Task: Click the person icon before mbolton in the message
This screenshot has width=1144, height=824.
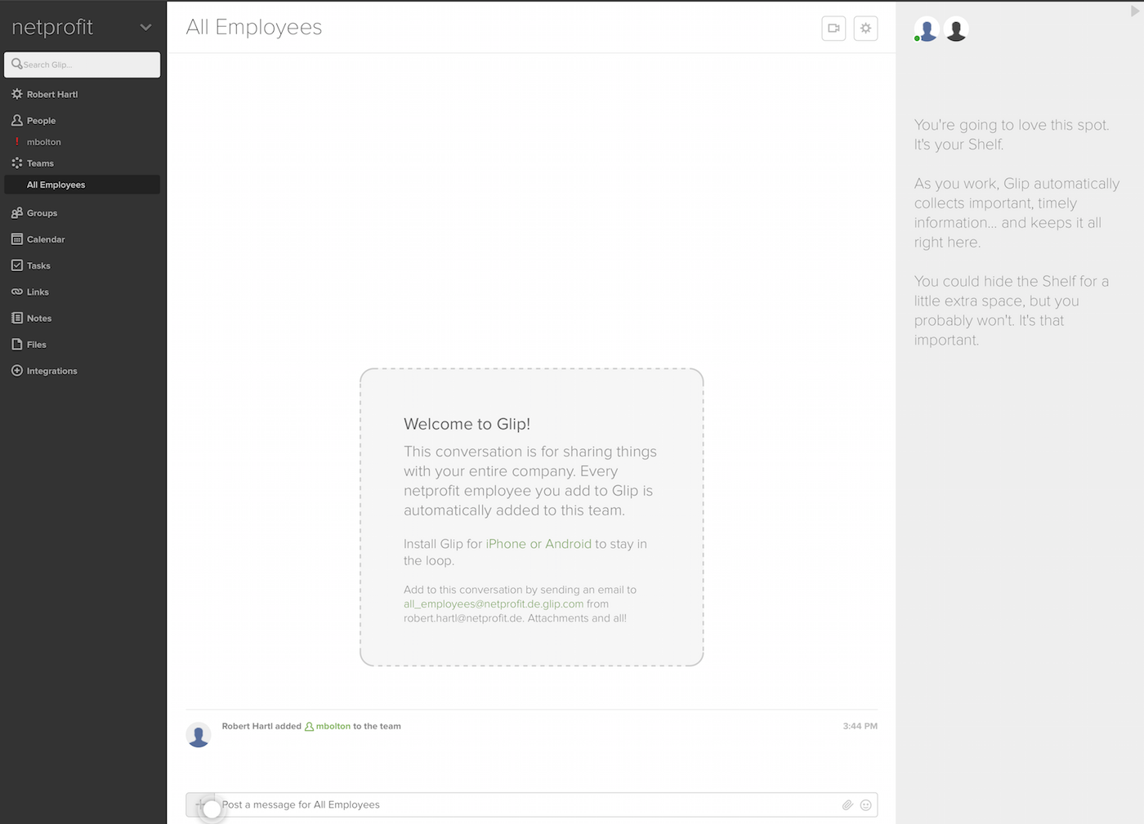Action: coord(309,726)
